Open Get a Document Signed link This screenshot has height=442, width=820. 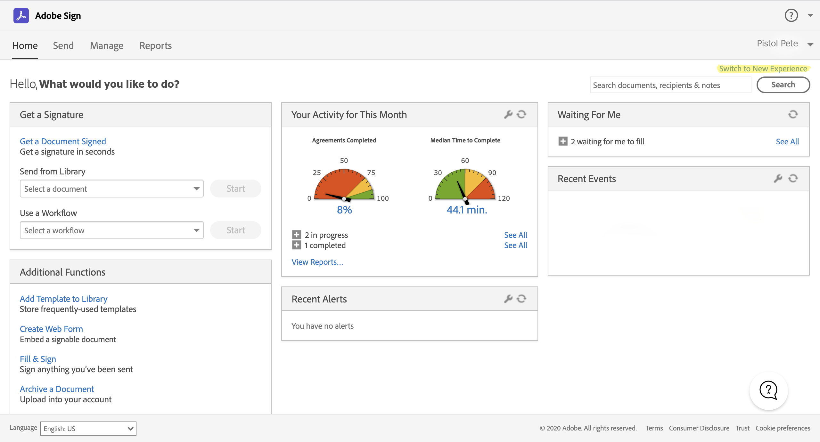63,141
